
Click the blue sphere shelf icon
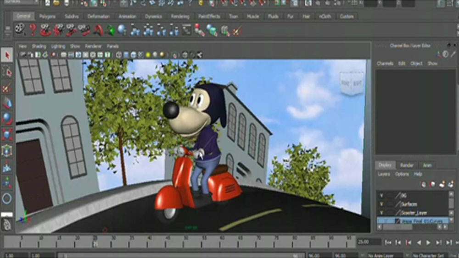click(x=122, y=30)
